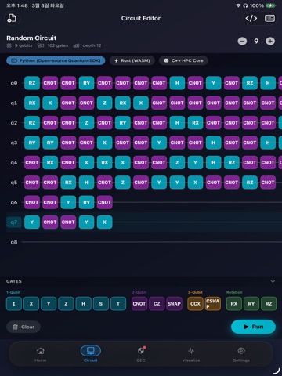Pick the X gate from palette
This screenshot has height=376, width=282.
click(31, 304)
